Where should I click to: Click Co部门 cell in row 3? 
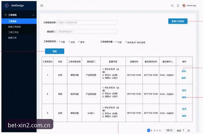tap(91, 113)
